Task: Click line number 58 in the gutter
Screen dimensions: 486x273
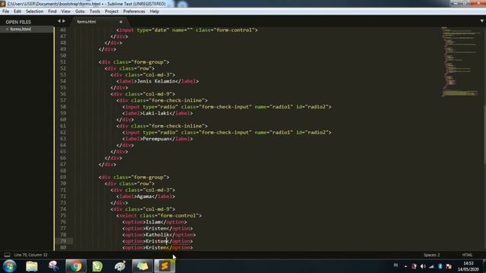Action: pos(63,107)
